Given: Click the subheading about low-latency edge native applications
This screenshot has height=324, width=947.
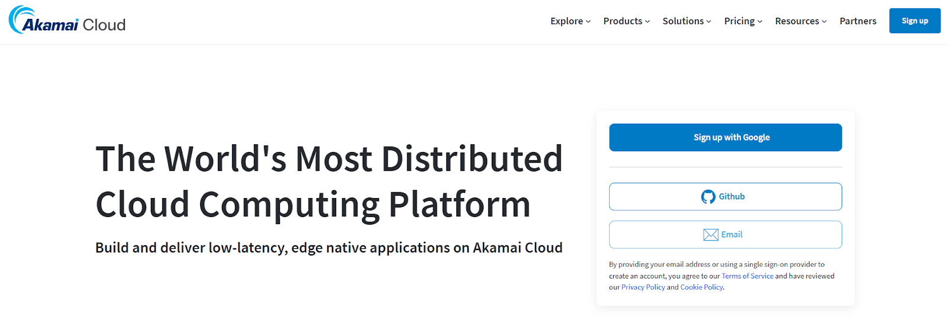Looking at the screenshot, I should [329, 248].
